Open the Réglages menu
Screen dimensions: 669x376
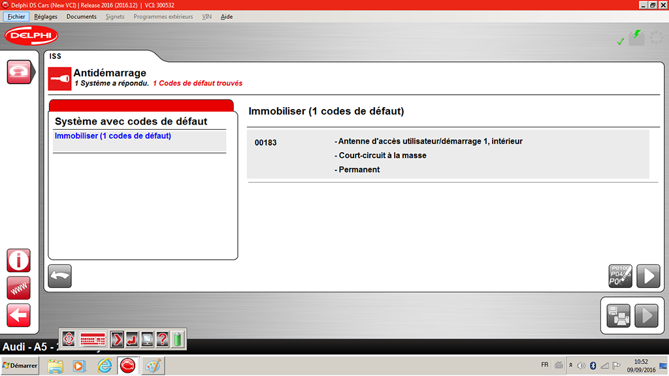pyautogui.click(x=46, y=16)
